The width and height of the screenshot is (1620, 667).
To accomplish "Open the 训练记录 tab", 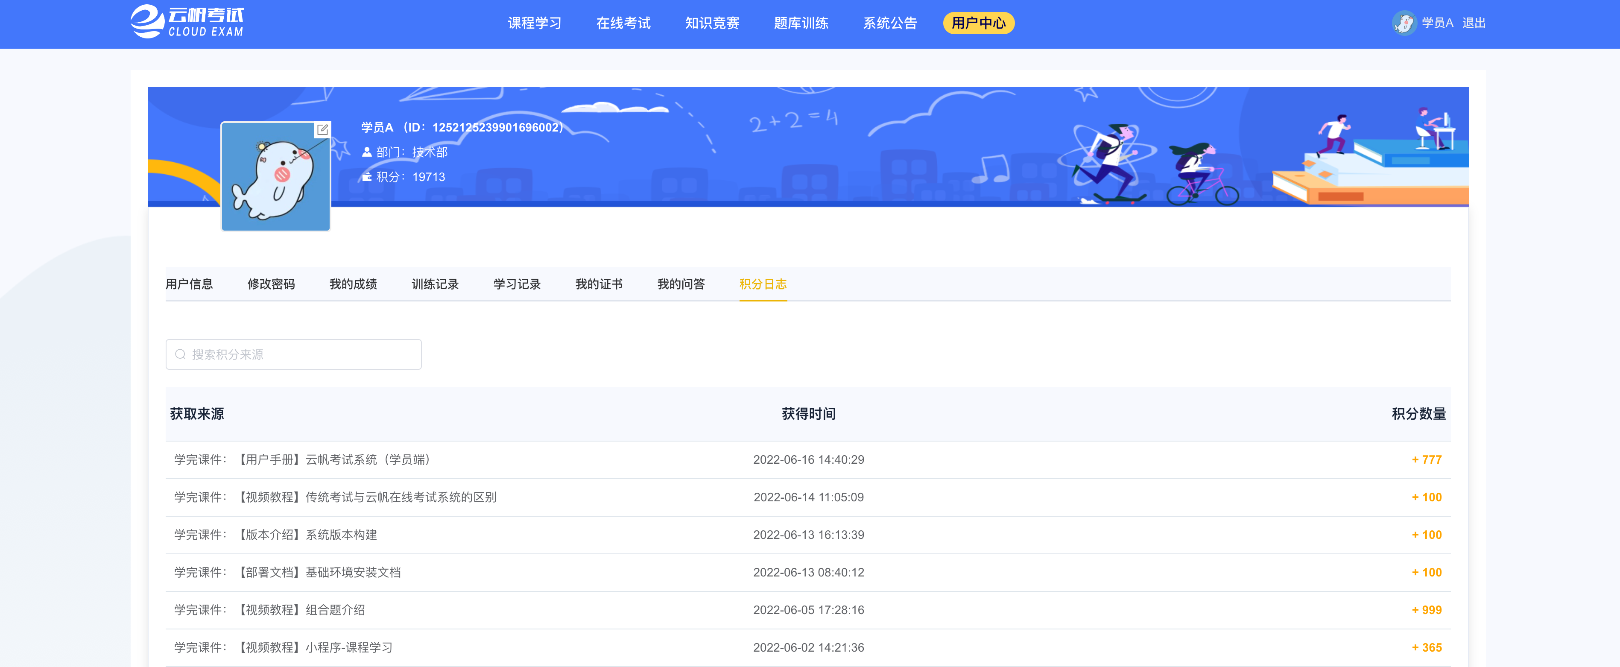I will click(x=435, y=284).
